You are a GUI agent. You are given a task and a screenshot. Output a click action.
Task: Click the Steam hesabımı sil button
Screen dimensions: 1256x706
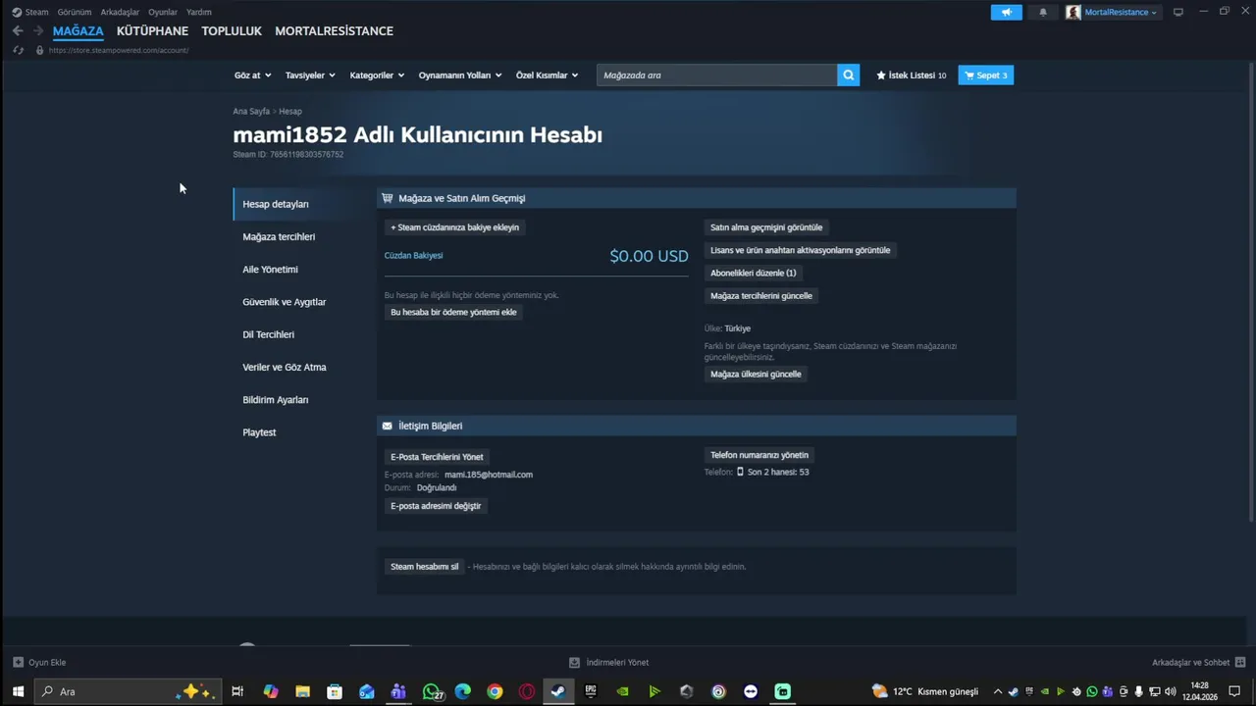[x=424, y=567]
